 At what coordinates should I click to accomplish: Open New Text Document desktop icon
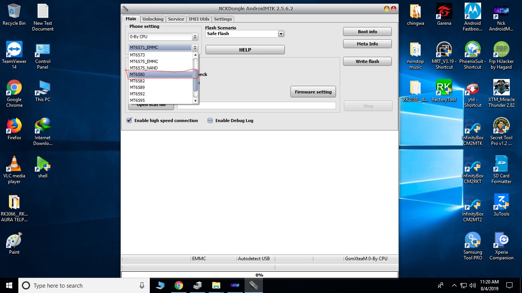coord(43,17)
